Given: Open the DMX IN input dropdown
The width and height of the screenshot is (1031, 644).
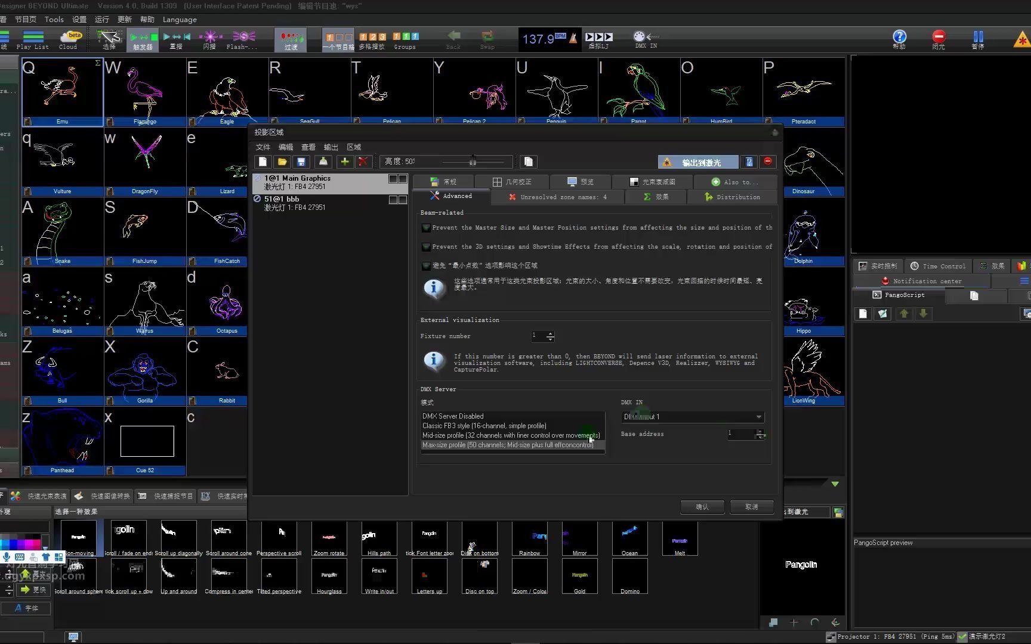Looking at the screenshot, I should [x=692, y=417].
